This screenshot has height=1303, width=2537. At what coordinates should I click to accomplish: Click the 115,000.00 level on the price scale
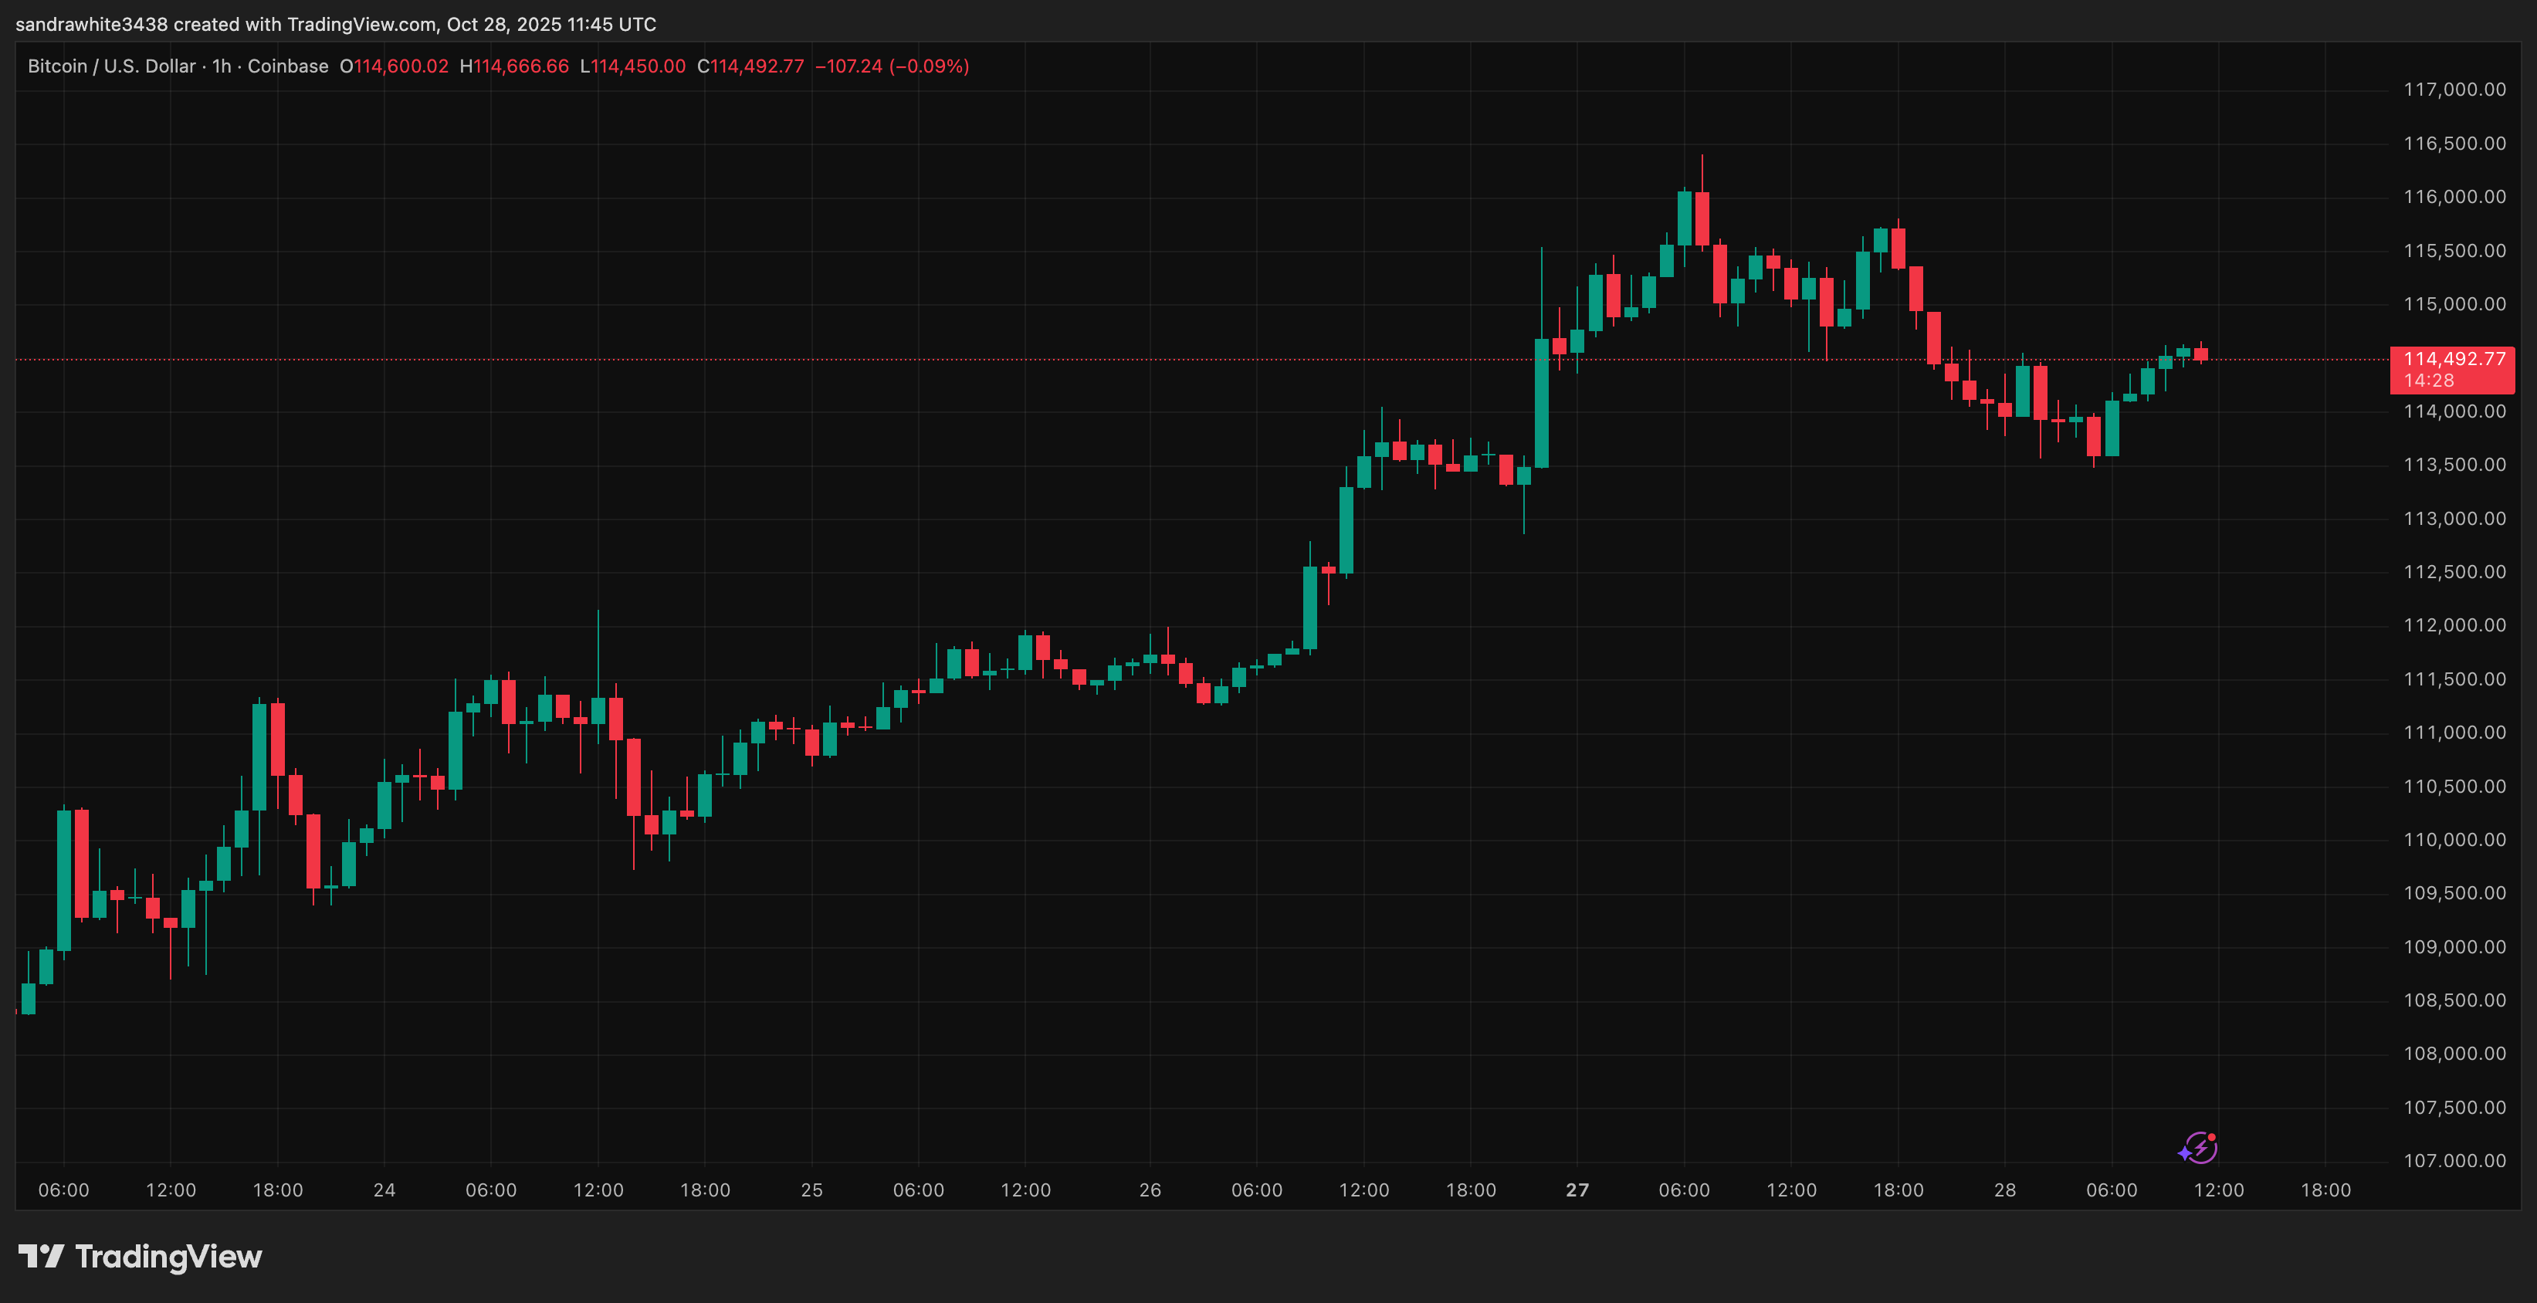tap(2454, 306)
